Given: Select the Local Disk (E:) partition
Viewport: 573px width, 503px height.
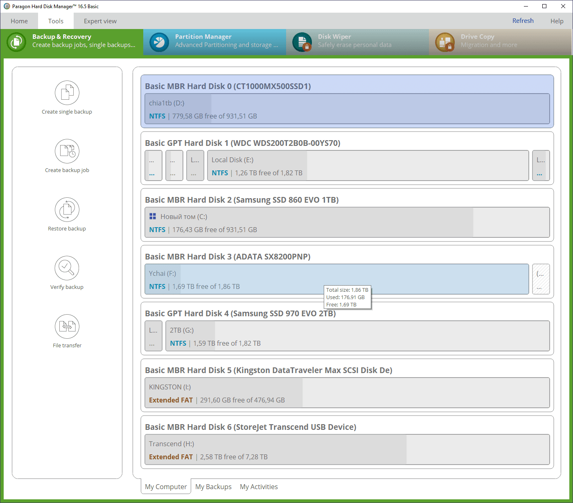Looking at the screenshot, I should point(368,165).
